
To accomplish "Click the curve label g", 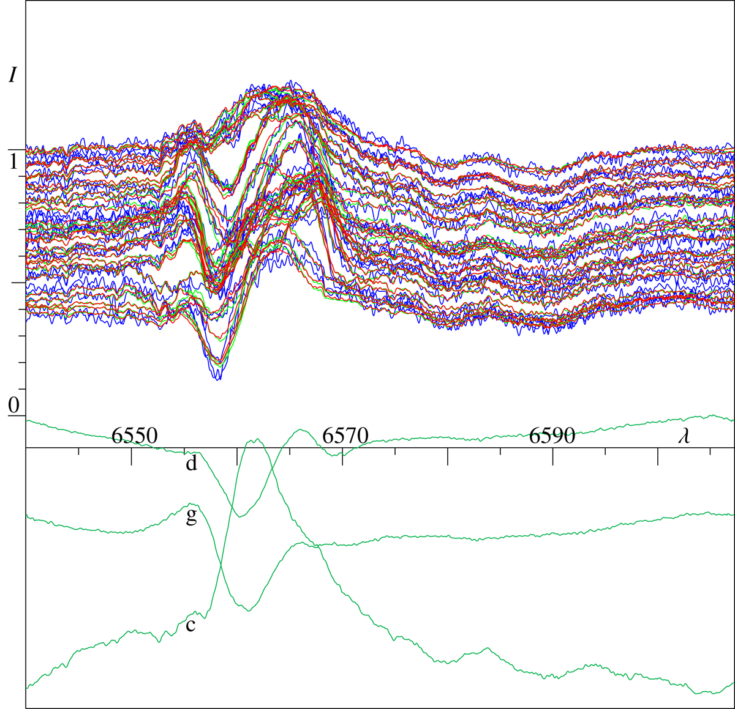I will coord(191,518).
